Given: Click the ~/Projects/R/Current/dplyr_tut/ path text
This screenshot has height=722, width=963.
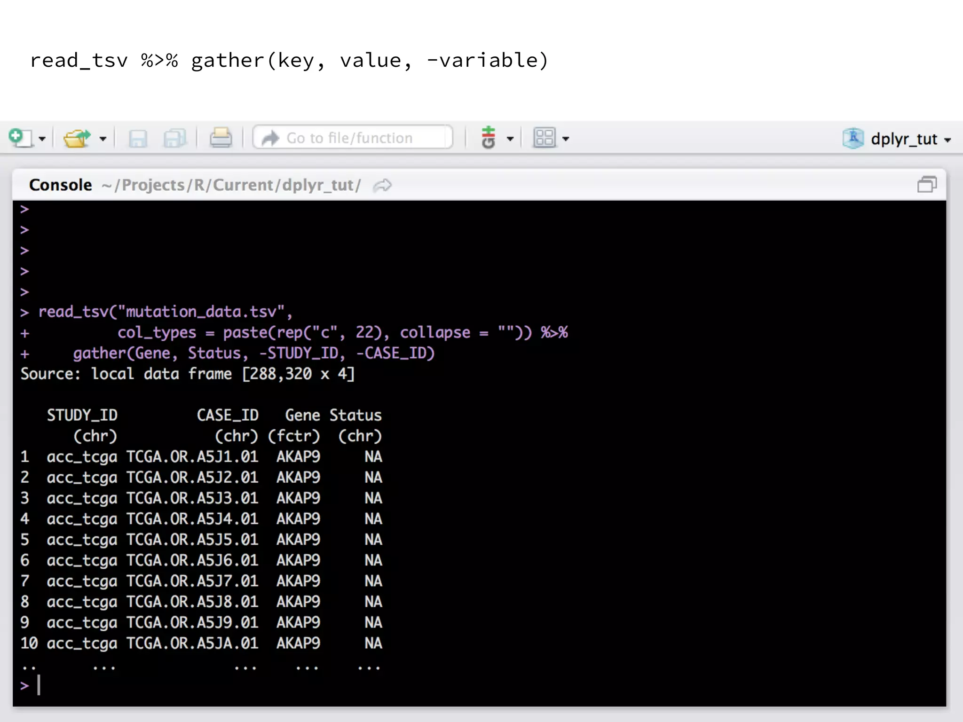Looking at the screenshot, I should 231,185.
